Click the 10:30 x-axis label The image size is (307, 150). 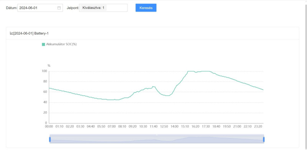pyautogui.click(x=143, y=127)
